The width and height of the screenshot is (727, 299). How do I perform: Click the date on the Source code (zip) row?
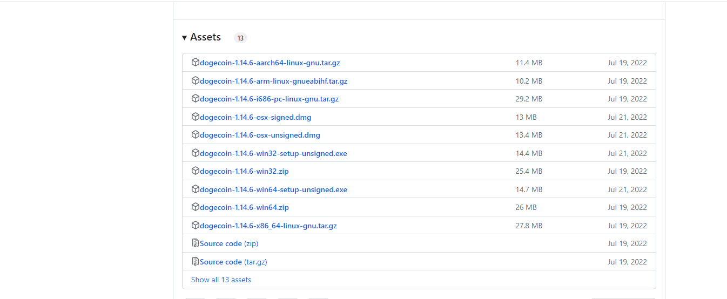pyautogui.click(x=627, y=243)
